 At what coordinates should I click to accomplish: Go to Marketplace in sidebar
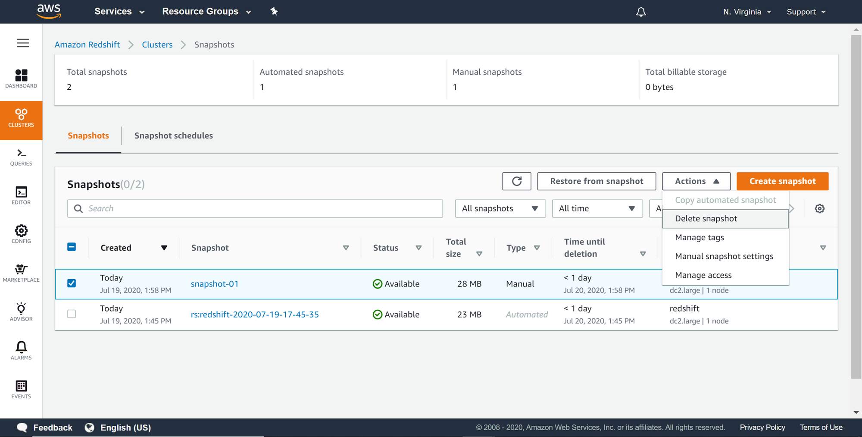pos(21,273)
